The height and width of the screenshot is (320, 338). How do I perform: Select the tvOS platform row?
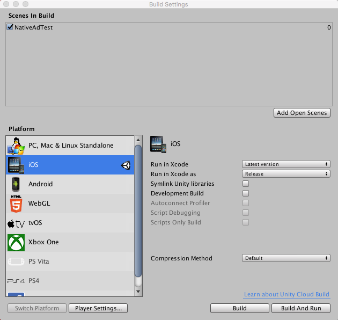click(70, 223)
